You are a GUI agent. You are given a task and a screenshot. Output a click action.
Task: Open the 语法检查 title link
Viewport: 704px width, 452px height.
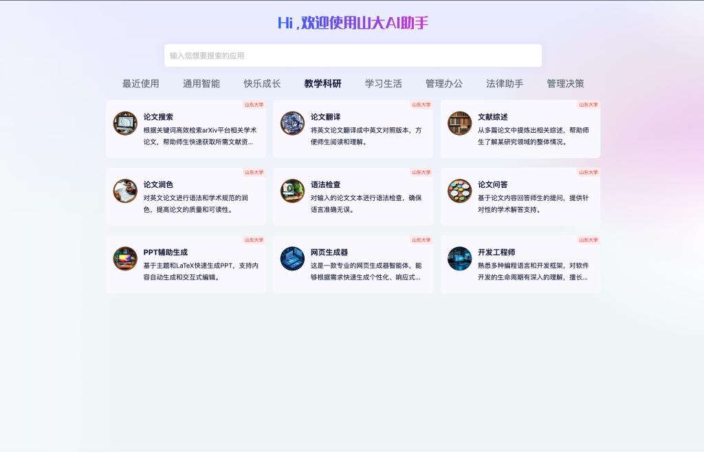coord(325,184)
